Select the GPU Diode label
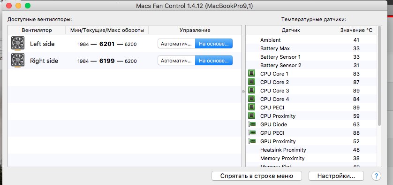 [x=274, y=124]
